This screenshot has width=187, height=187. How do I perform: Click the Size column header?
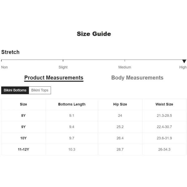coord(23,104)
